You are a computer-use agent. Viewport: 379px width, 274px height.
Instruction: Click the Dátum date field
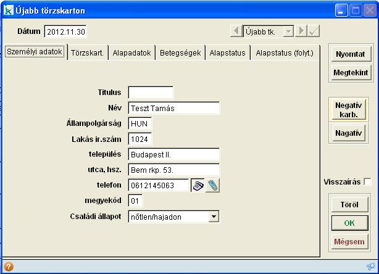point(67,31)
